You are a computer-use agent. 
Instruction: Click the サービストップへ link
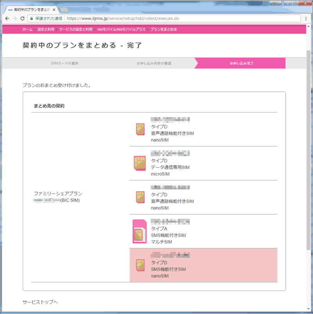(x=40, y=302)
